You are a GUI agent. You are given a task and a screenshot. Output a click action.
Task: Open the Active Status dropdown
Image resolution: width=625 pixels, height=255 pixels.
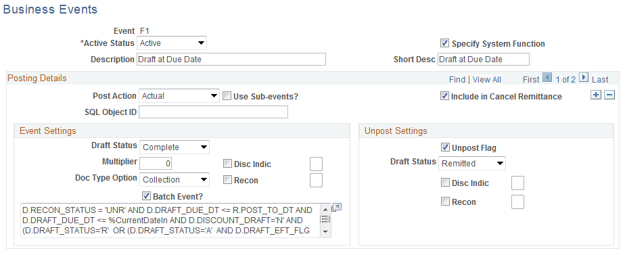point(172,43)
